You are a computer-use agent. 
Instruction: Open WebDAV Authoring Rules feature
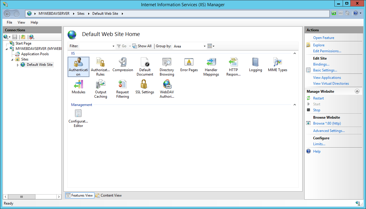167,89
